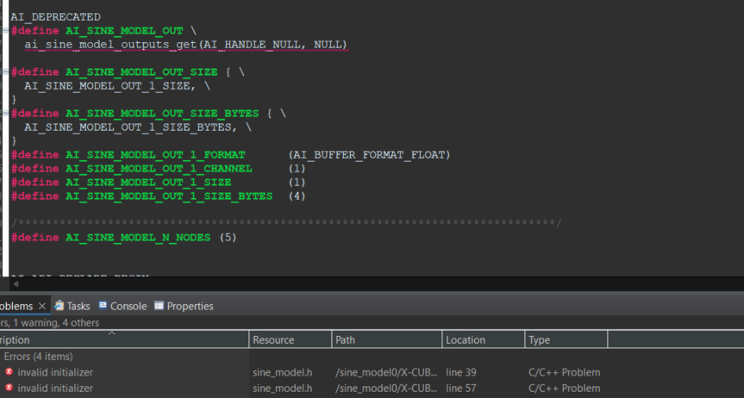Select the invalid initializer error at line 57
The height and width of the screenshot is (398, 744).
(55, 388)
